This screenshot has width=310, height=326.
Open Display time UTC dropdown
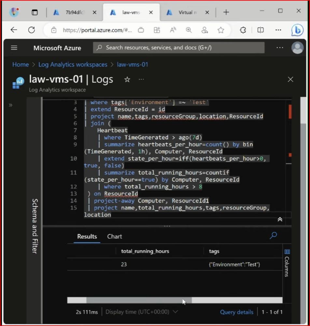[142, 312]
